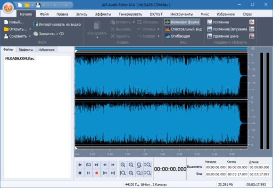Click the floppy disk quick-access save icon
This screenshot has width=273, height=188.
pyautogui.click(x=38, y=5)
